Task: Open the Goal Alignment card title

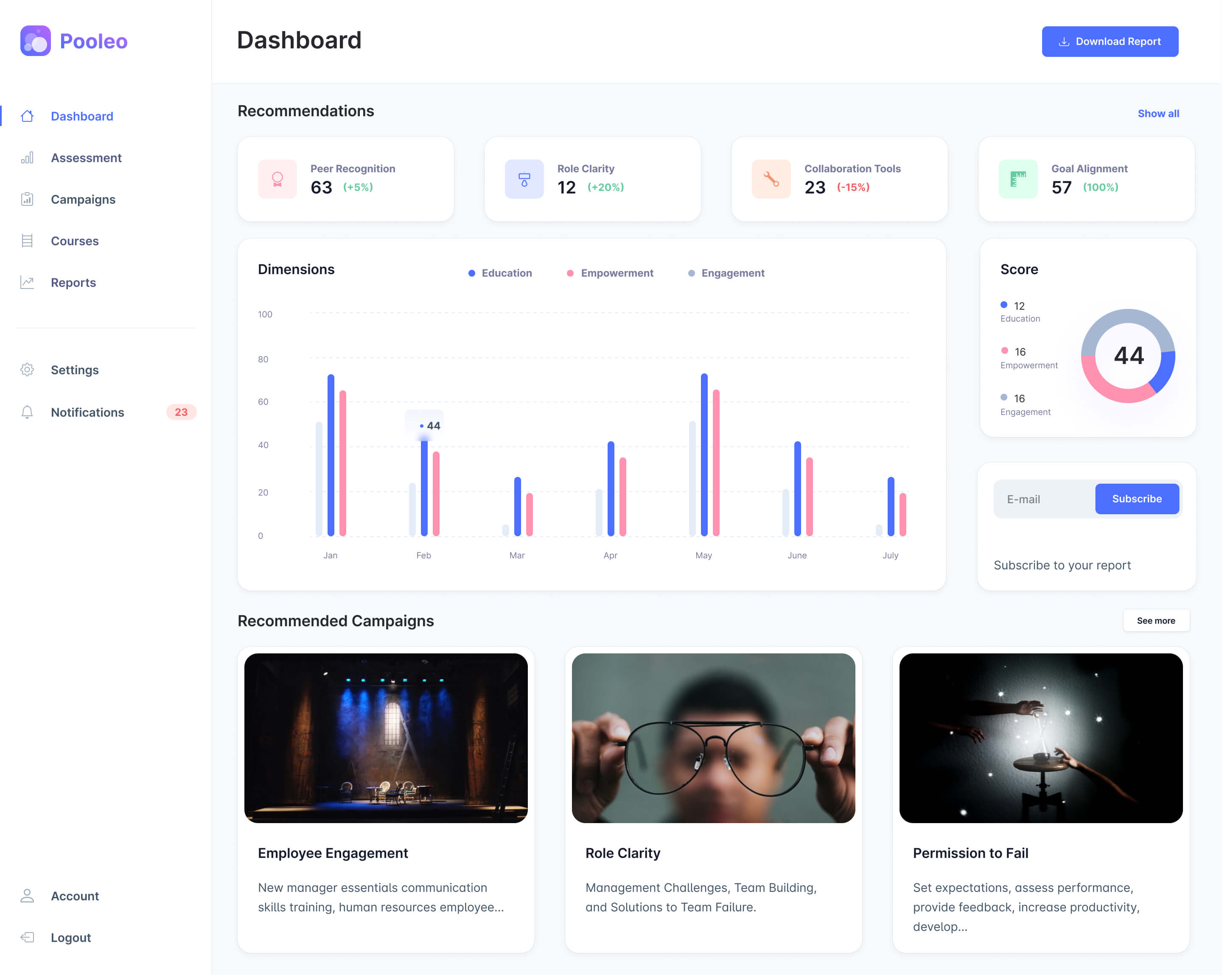Action: pyautogui.click(x=1089, y=169)
